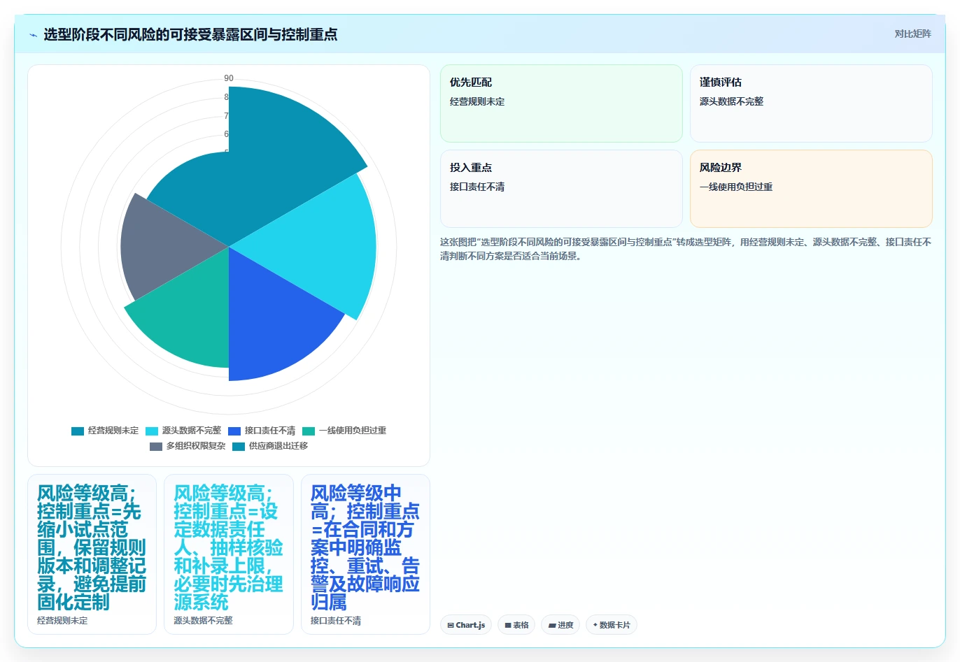Click legend label 源头数据不完整
This screenshot has height=662, width=960.
[x=192, y=431]
